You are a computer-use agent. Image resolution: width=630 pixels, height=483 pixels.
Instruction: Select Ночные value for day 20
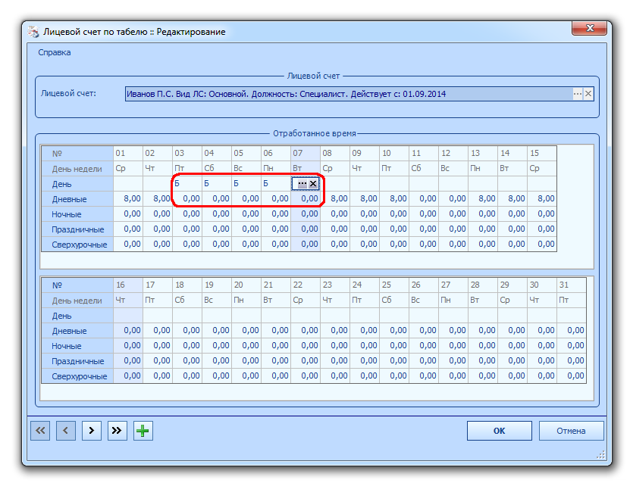click(246, 346)
